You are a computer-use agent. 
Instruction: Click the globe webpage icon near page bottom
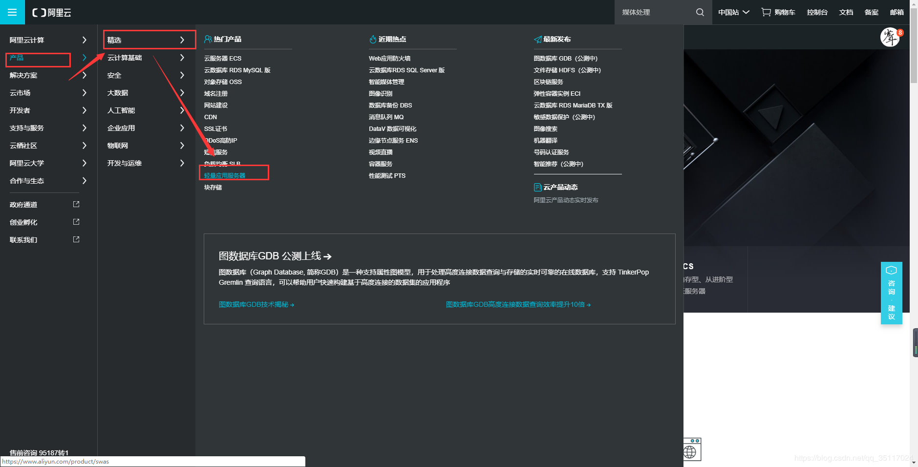pos(690,450)
